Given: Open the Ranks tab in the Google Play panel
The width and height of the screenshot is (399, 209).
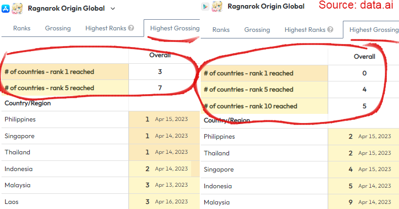Looking at the screenshot, I should point(221,30).
